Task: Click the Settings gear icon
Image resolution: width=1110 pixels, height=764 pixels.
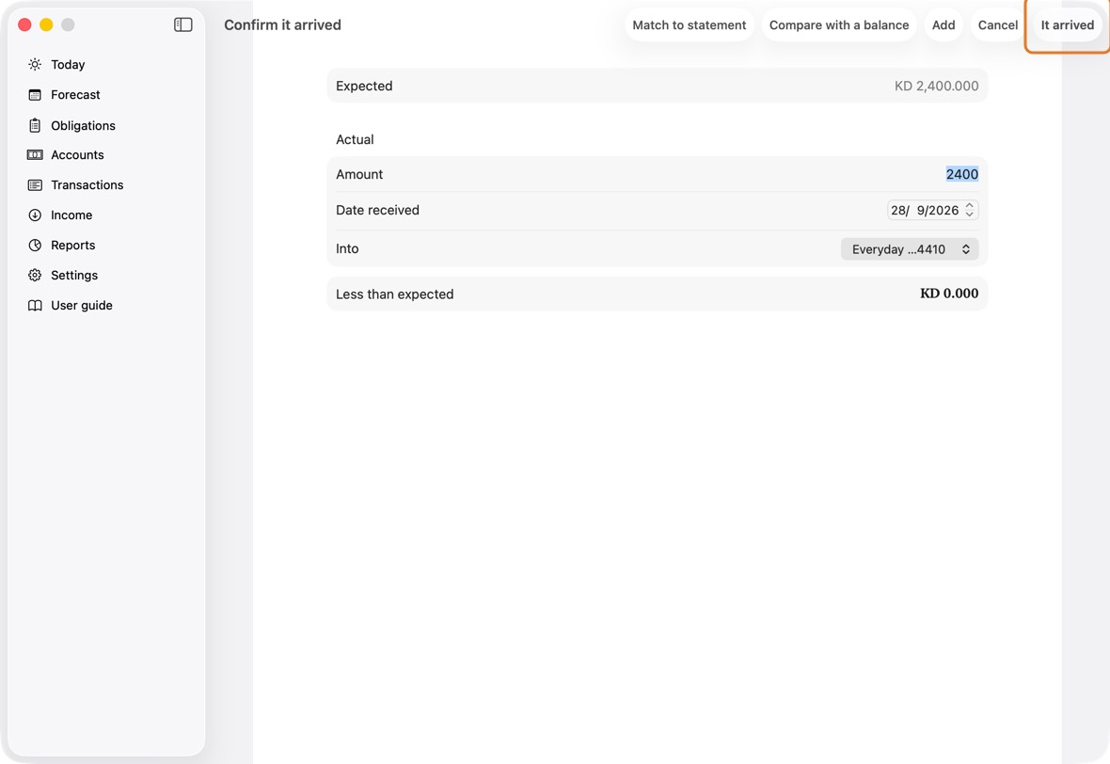Action: click(x=35, y=276)
